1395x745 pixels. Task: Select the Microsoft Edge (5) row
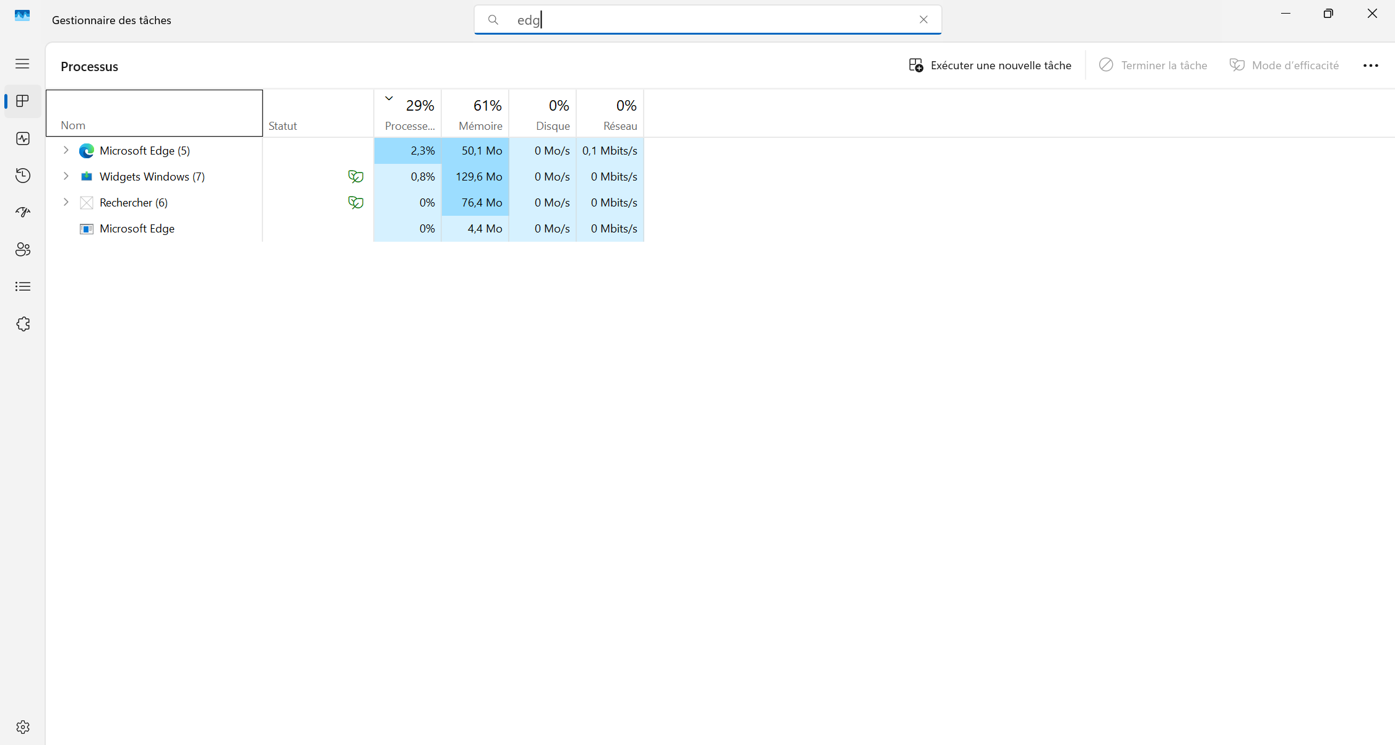point(345,151)
